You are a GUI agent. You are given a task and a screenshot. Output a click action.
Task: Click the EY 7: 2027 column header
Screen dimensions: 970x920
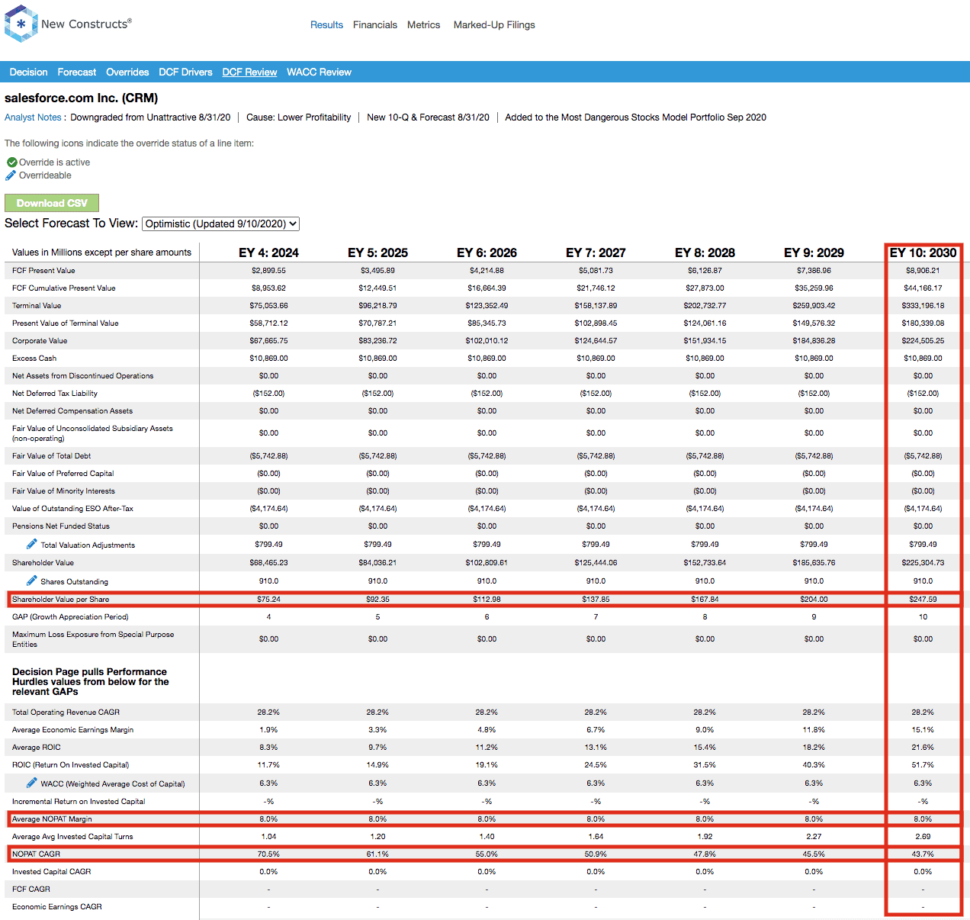click(x=596, y=253)
